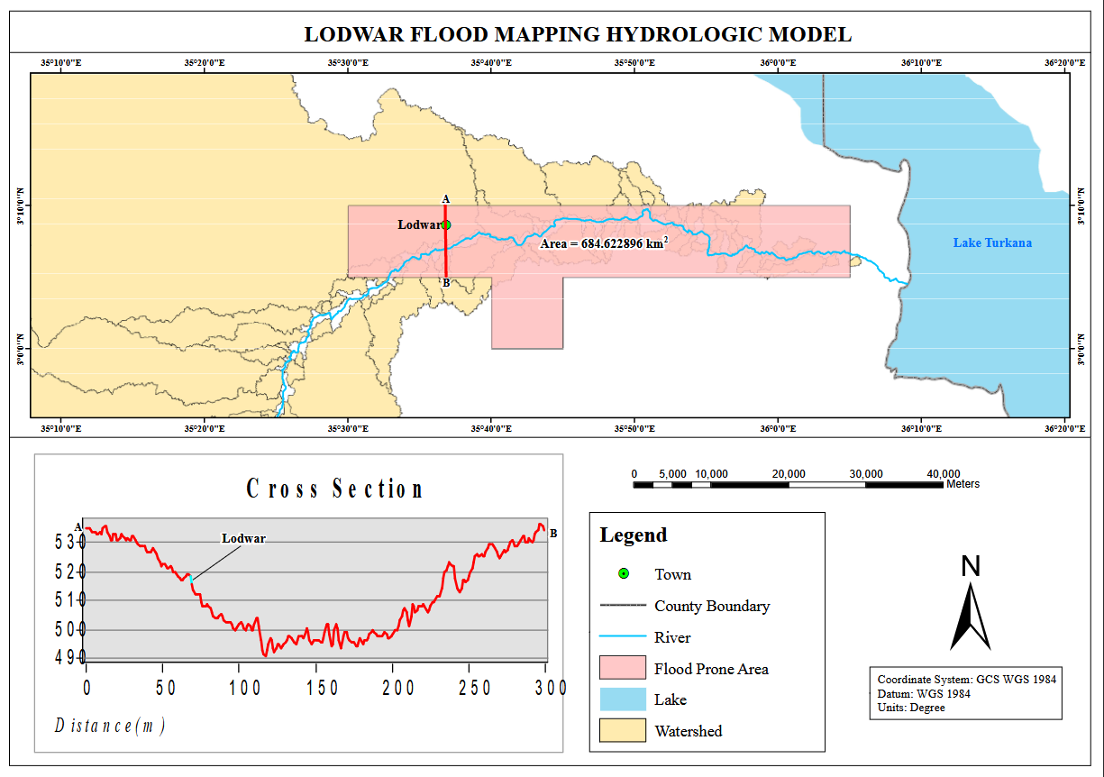Click the Coordinate System info text box

[x=965, y=693]
